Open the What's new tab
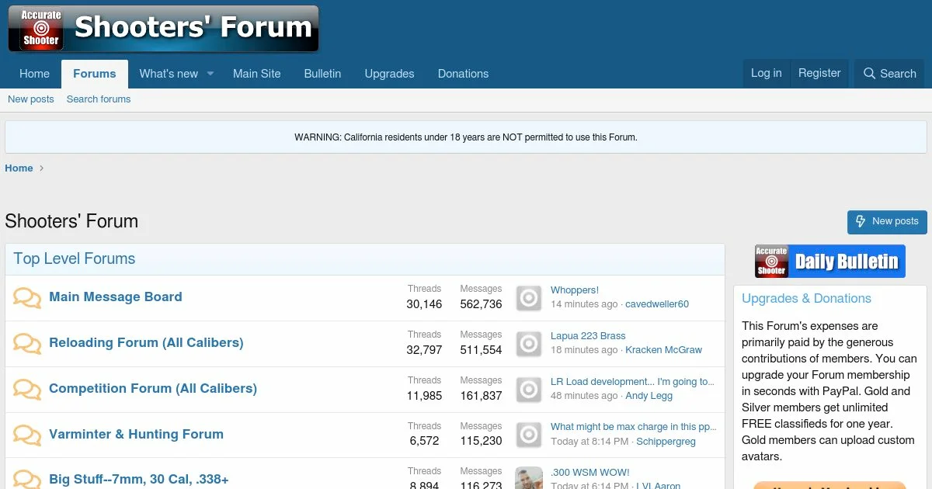 [169, 74]
